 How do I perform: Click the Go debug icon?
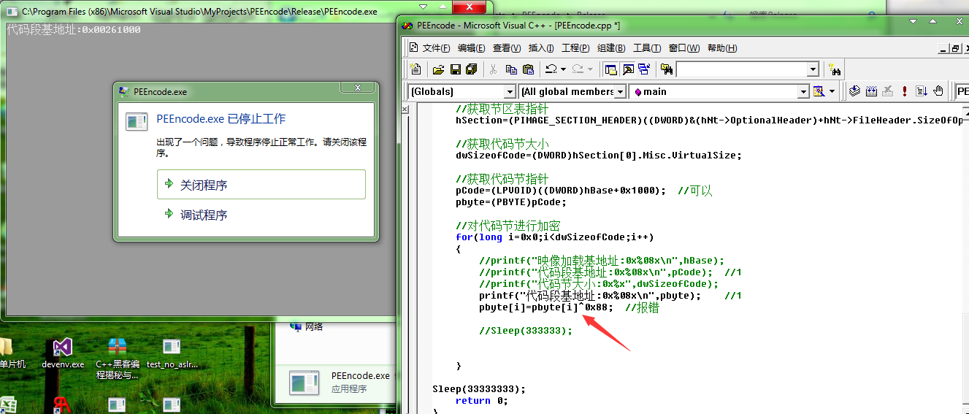922,91
